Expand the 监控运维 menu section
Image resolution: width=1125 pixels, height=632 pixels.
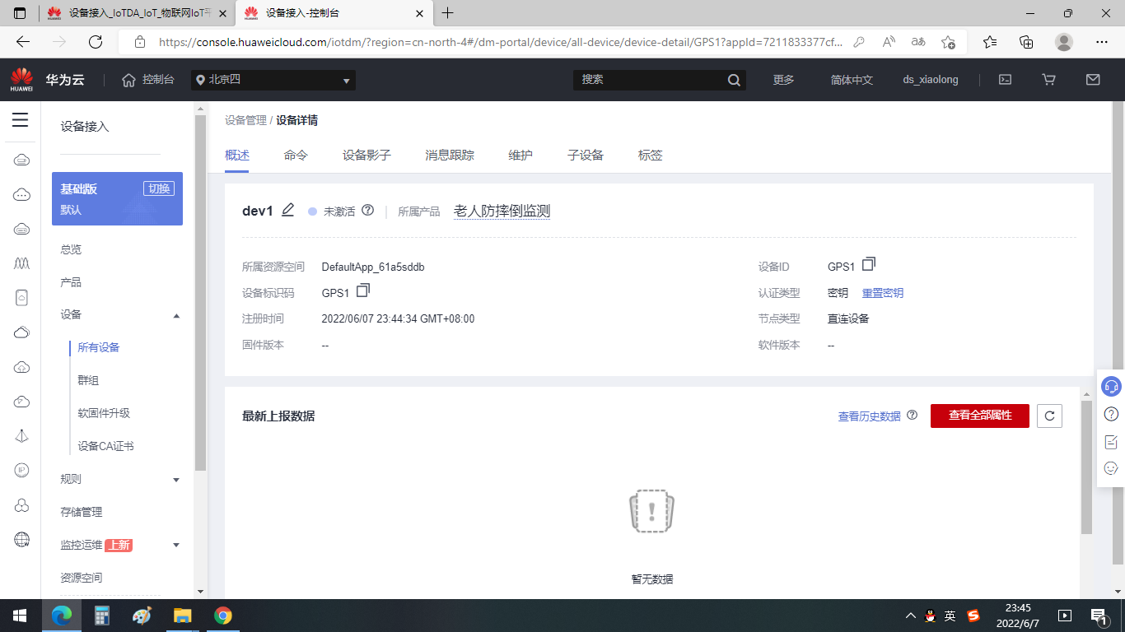click(176, 546)
